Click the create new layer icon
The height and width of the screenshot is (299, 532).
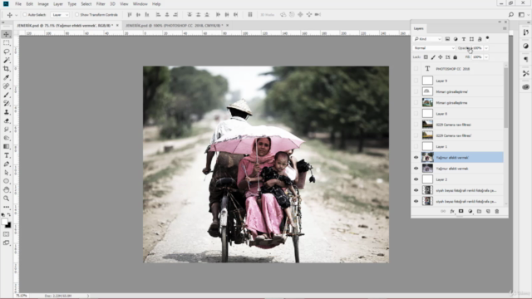point(488,211)
